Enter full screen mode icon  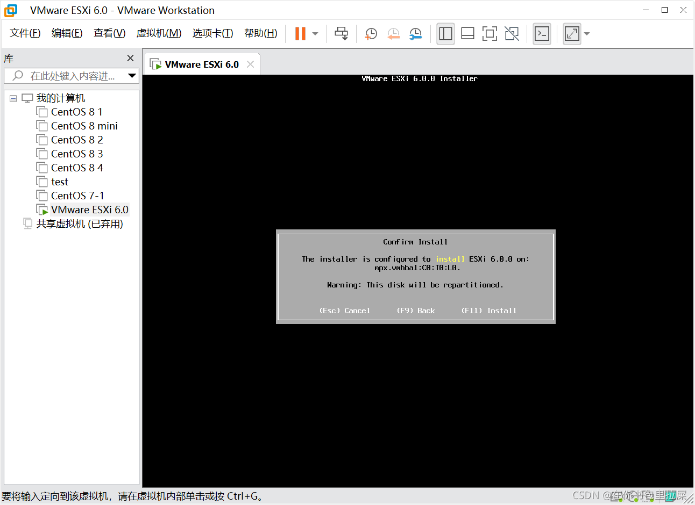(490, 34)
